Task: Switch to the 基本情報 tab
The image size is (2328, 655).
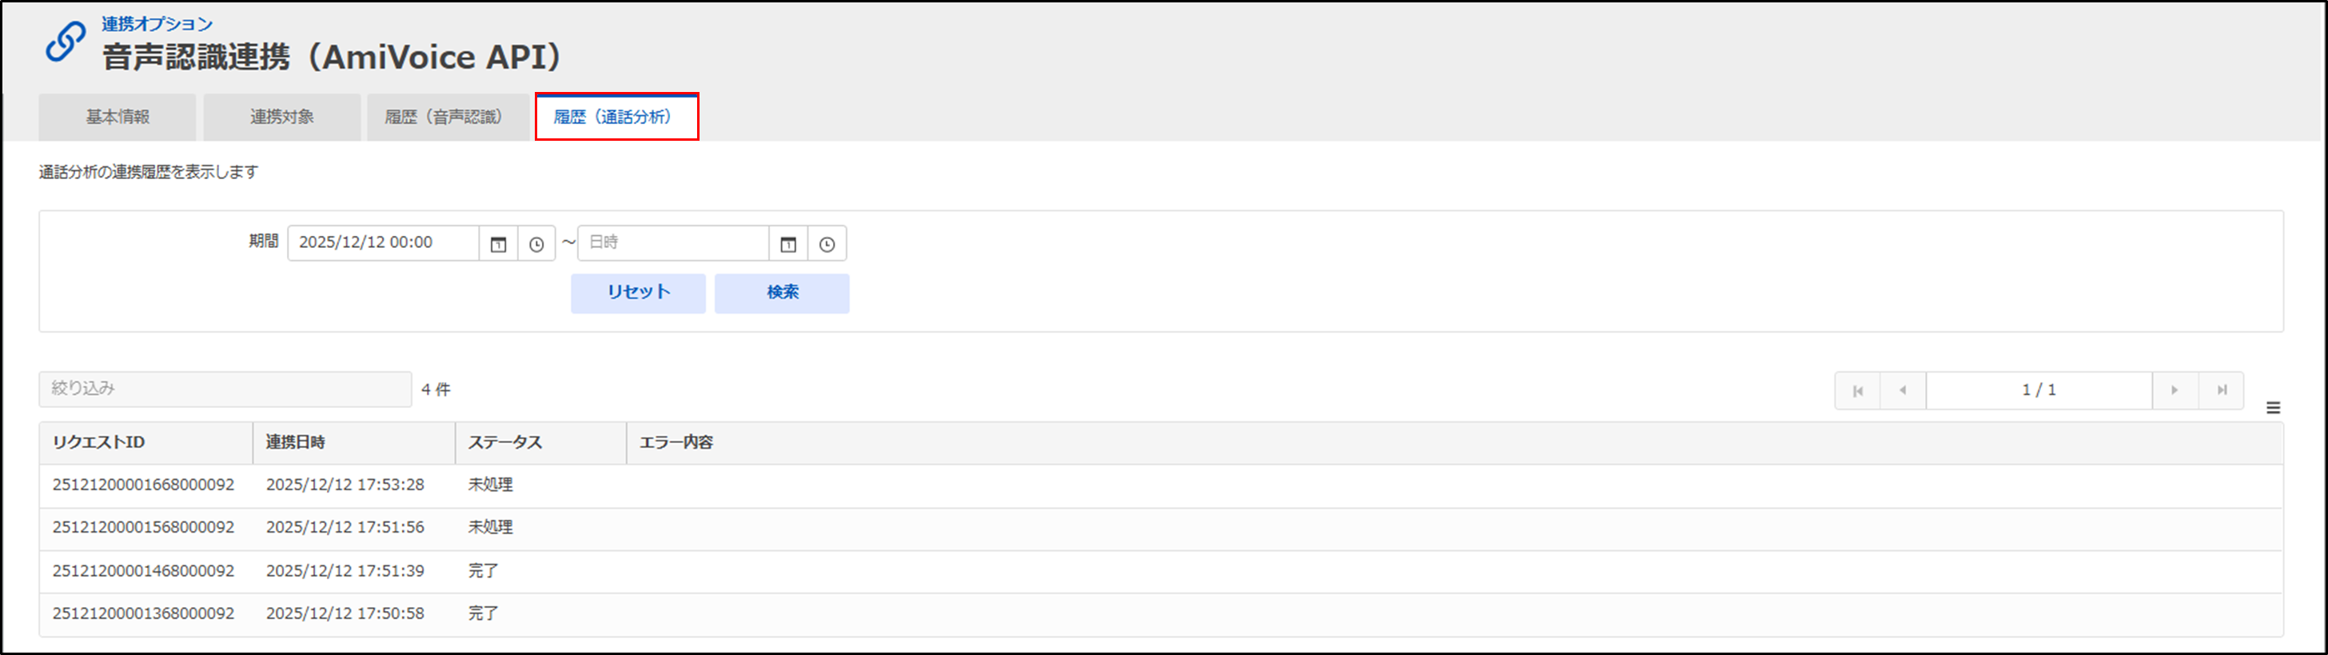Action: coord(118,118)
